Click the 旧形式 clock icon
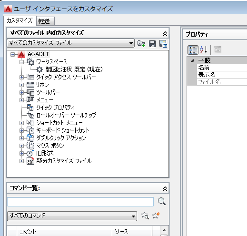 (x=30, y=153)
